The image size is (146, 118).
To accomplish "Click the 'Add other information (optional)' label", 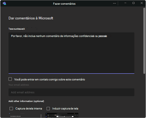I will (26, 101).
